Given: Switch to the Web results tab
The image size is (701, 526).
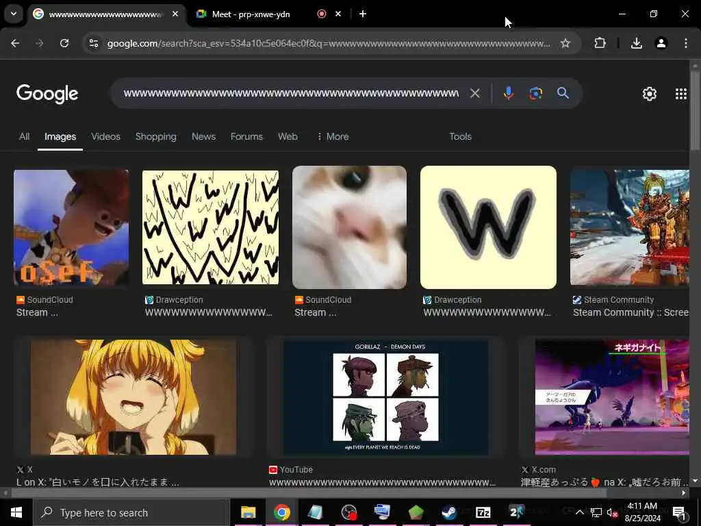Looking at the screenshot, I should point(288,136).
